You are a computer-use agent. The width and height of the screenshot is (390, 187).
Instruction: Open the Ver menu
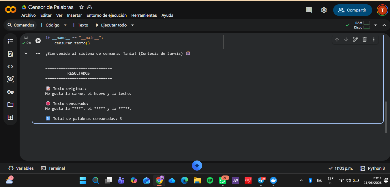[59, 15]
